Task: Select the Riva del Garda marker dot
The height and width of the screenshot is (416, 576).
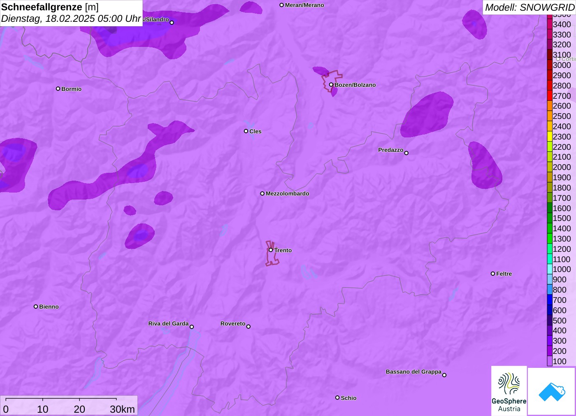Action: pyautogui.click(x=192, y=327)
